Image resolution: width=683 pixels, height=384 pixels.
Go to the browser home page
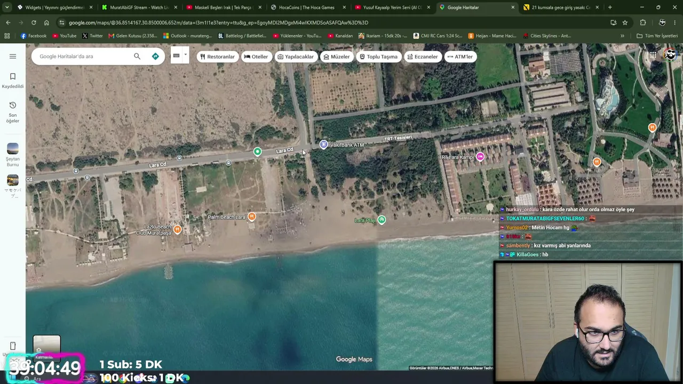click(x=46, y=22)
